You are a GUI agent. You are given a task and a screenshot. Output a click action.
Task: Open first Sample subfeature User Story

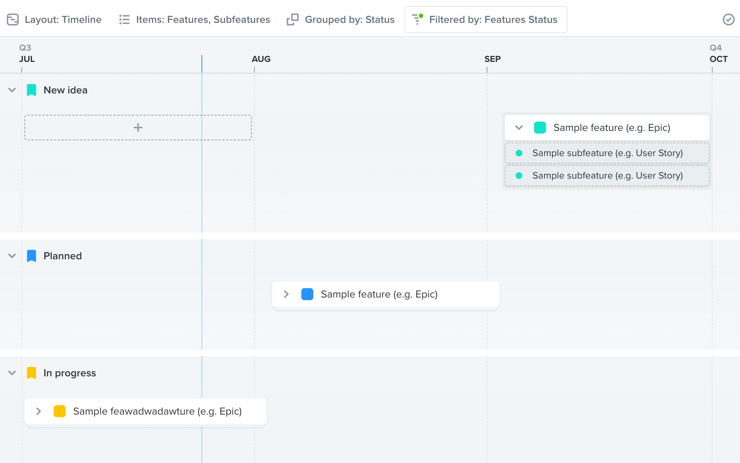click(607, 153)
